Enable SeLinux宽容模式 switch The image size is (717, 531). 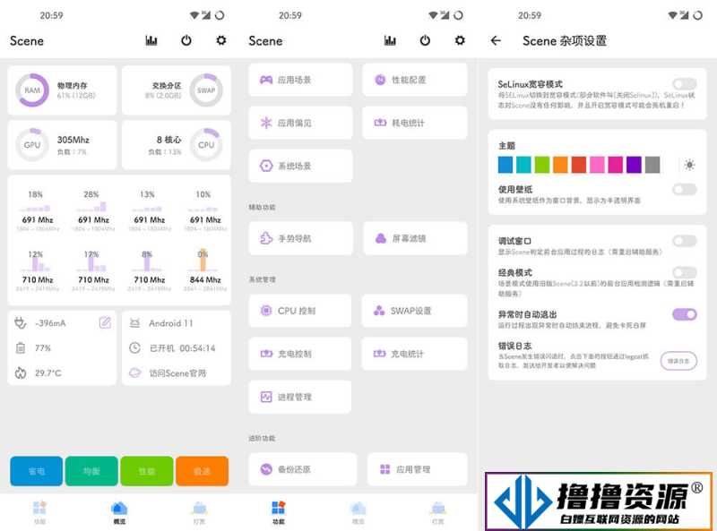click(685, 84)
